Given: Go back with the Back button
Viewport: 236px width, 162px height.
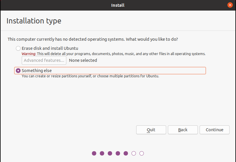Looking at the screenshot, I should [183, 130].
